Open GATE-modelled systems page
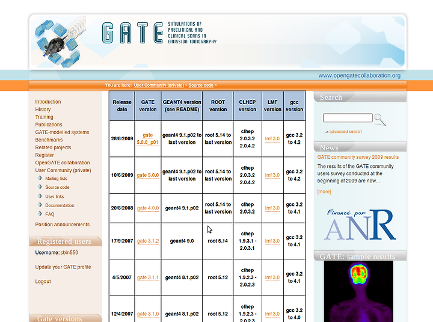Viewport: 433px width, 322px height. (x=62, y=132)
